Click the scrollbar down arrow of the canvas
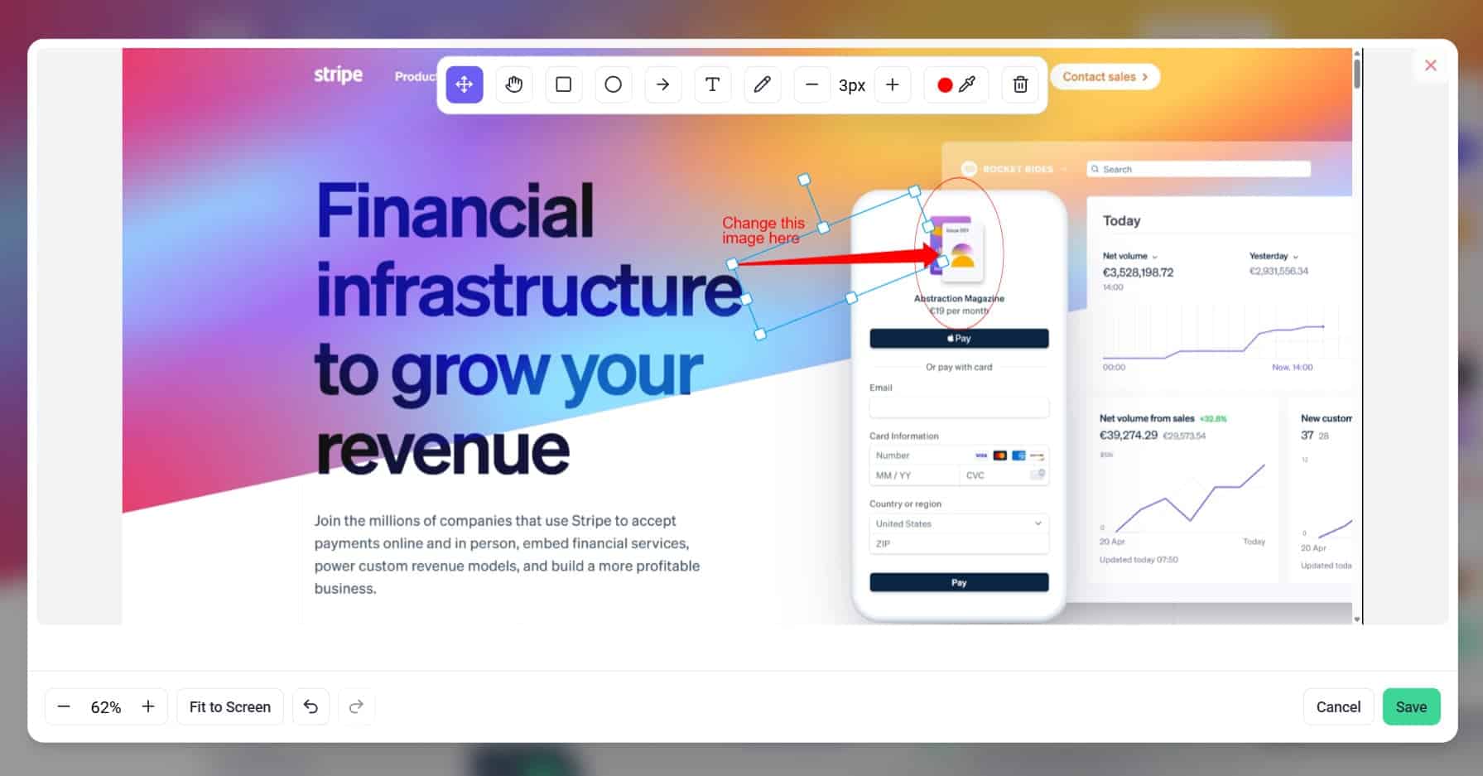The height and width of the screenshot is (776, 1483). click(x=1356, y=619)
